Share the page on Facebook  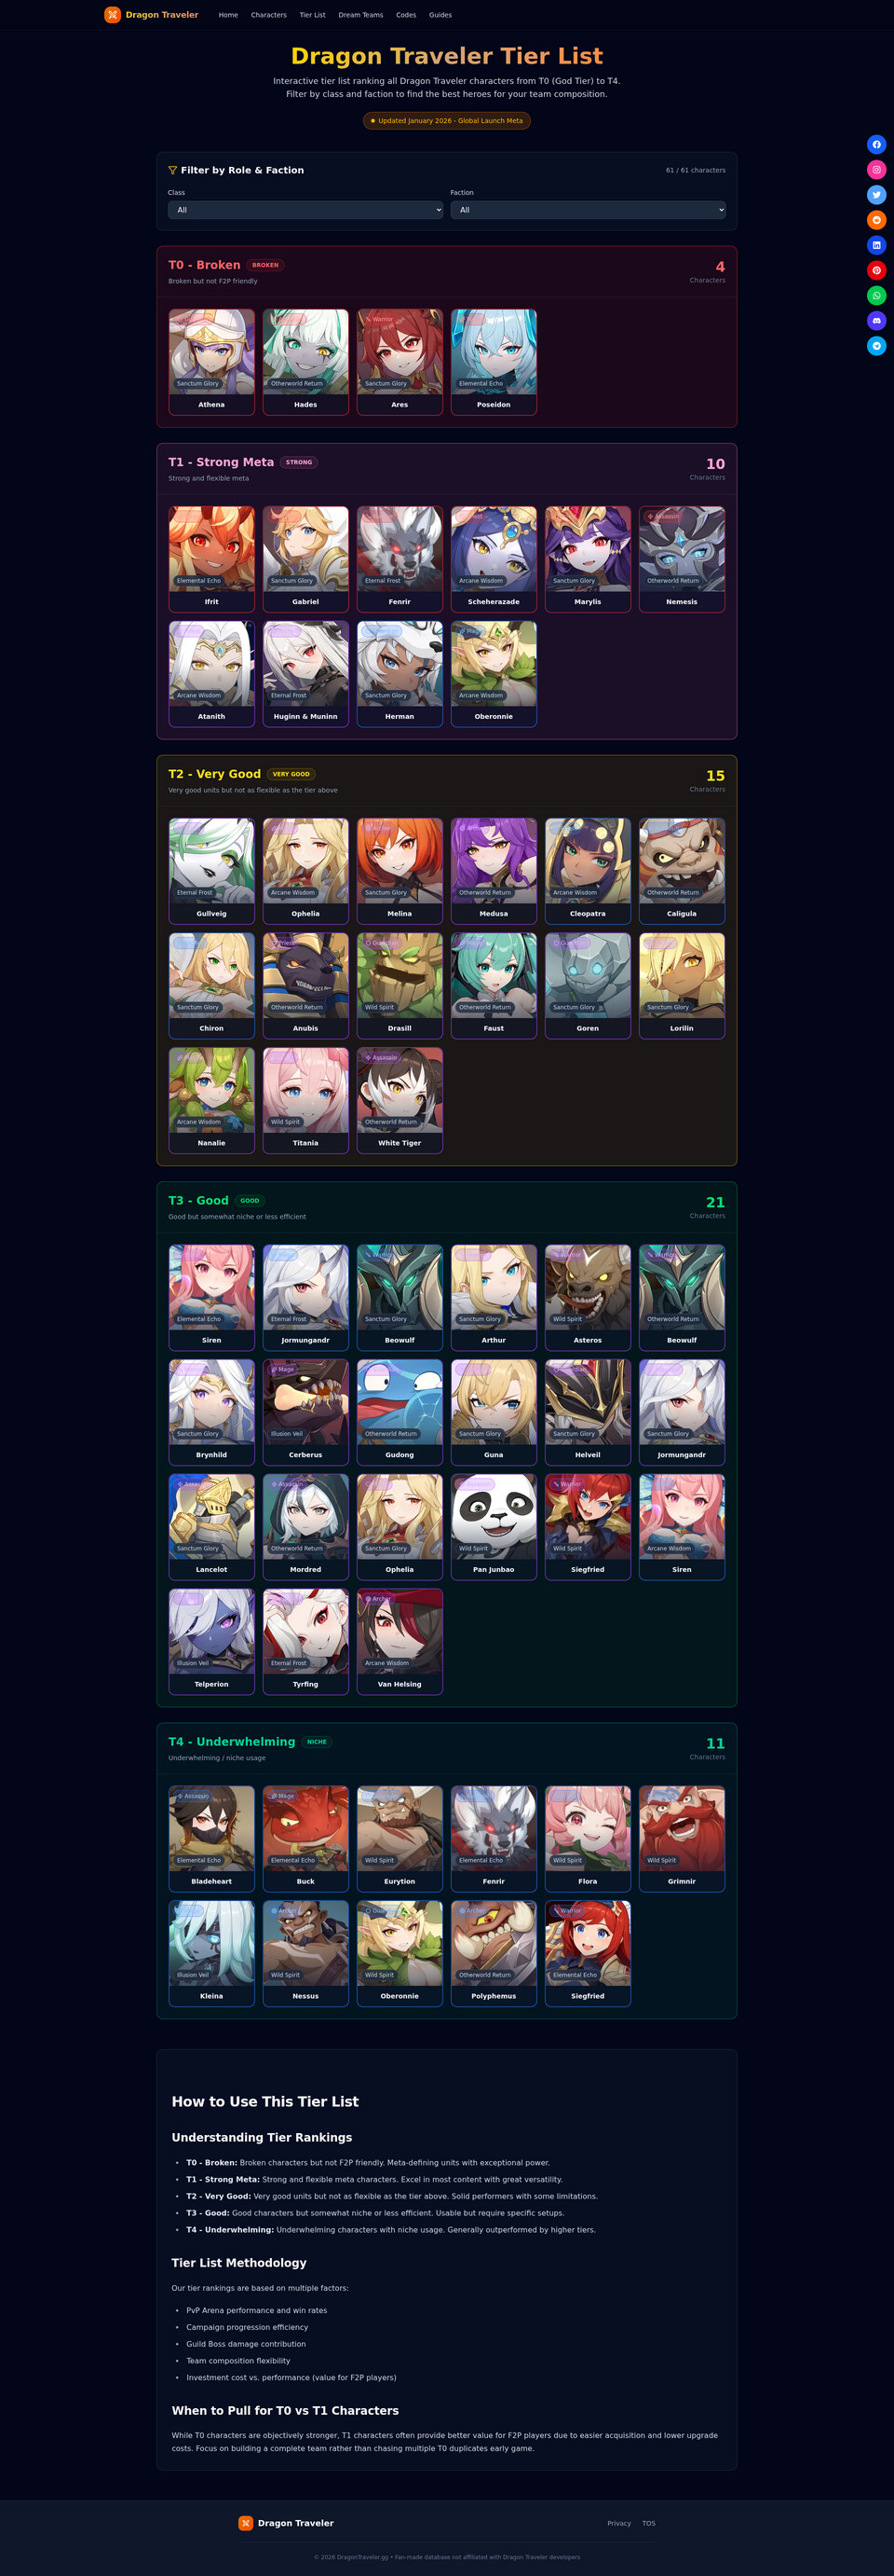[876, 145]
